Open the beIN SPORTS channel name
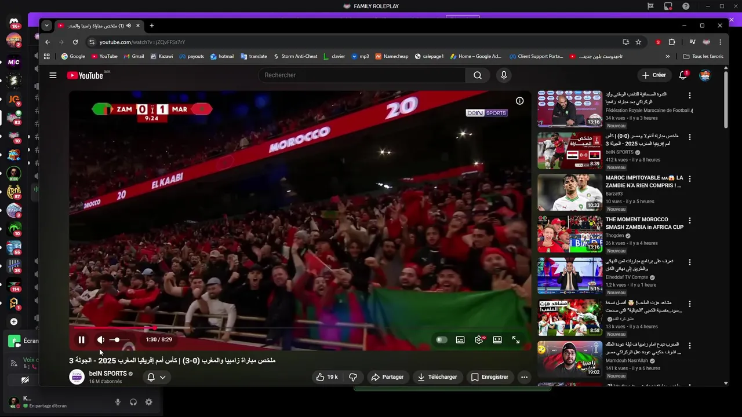Screen dimensions: 742x417 pos(108,374)
